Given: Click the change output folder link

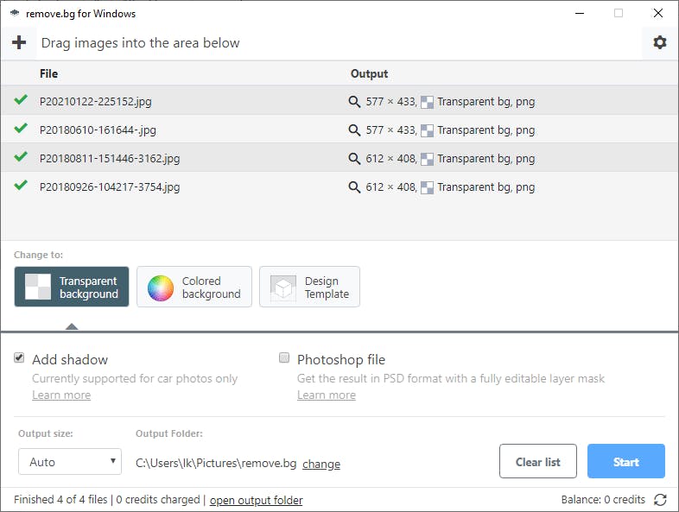Looking at the screenshot, I should point(321,464).
